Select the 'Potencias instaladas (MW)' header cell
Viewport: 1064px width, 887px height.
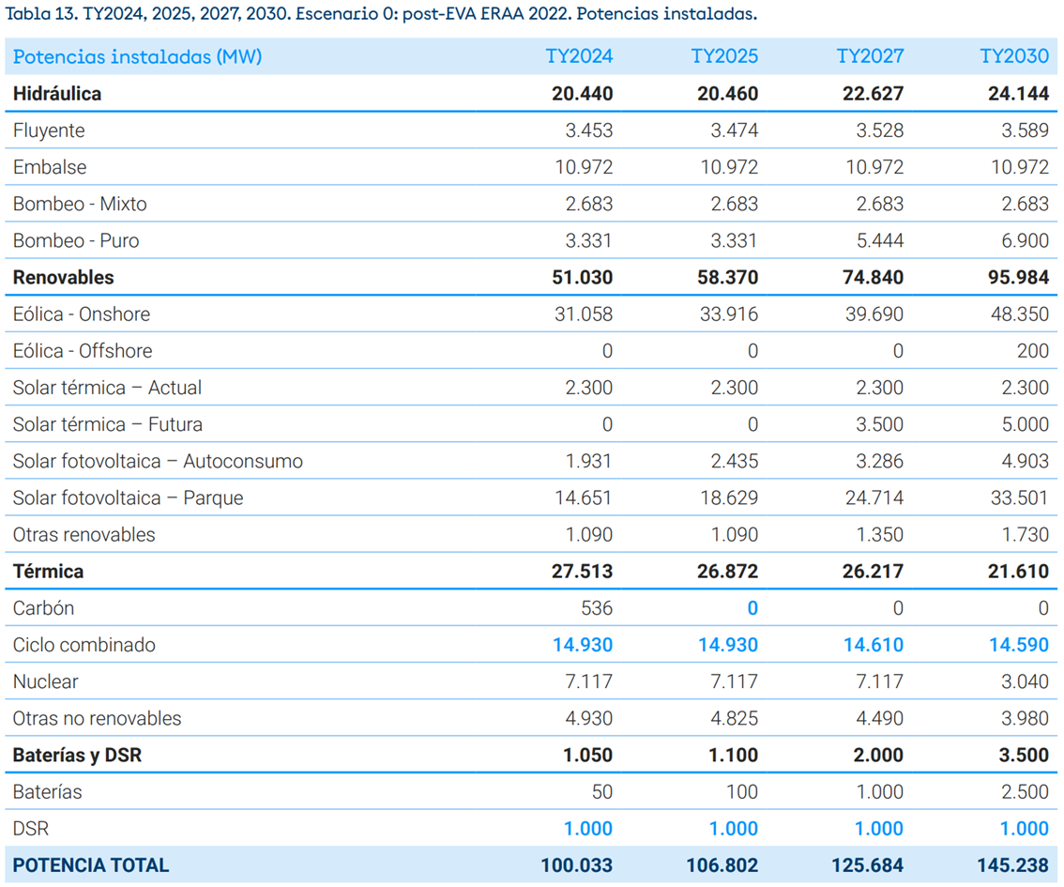point(137,56)
